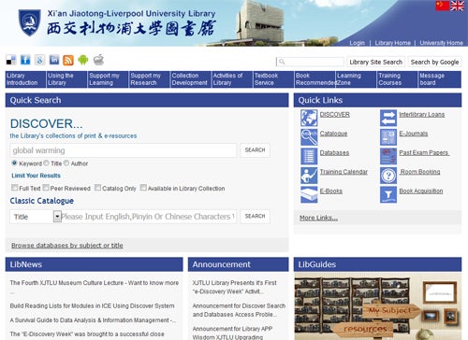Open Build Reading Lists for Modules news

[92, 305]
